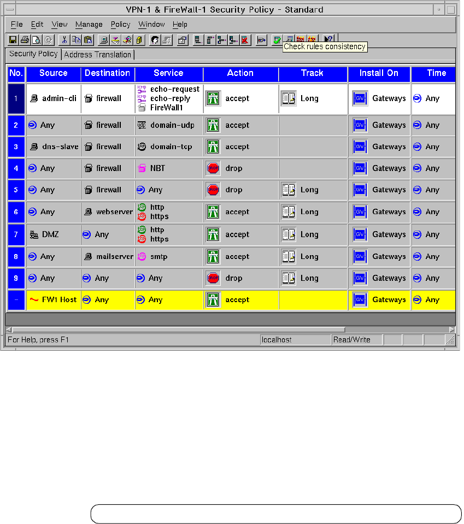
Task: Click the Action column header
Action: click(240, 73)
